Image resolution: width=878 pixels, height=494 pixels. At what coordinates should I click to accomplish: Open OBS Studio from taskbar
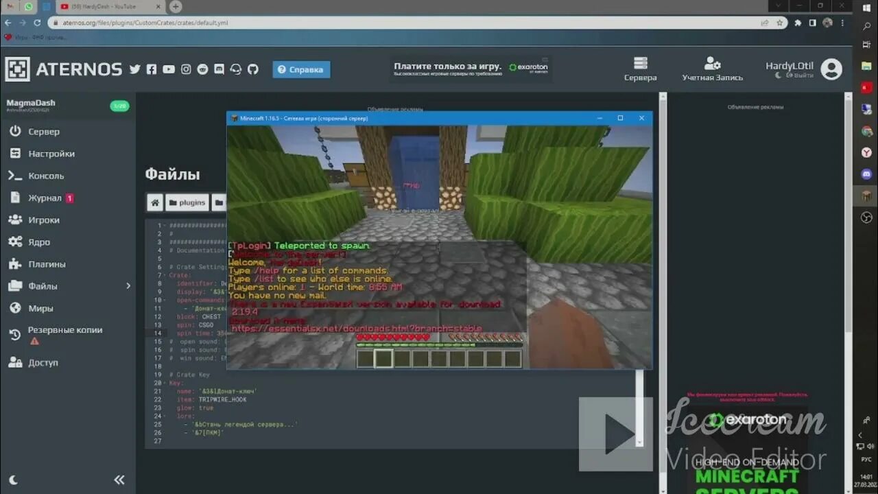tap(866, 217)
